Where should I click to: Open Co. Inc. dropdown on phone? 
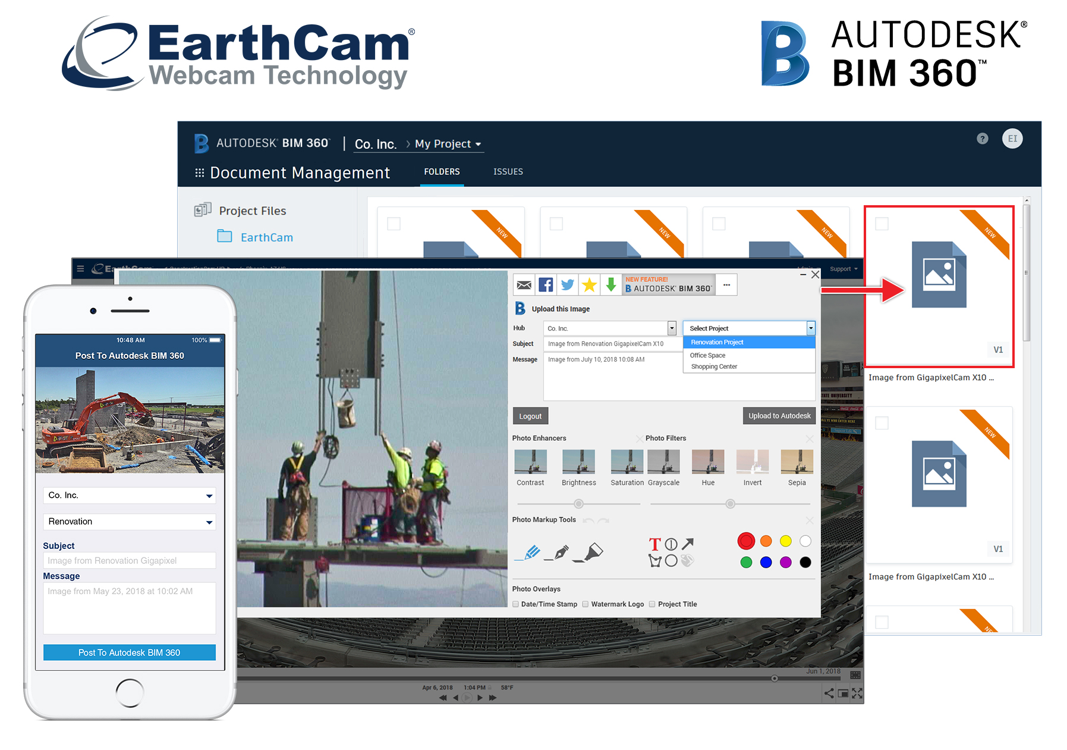pyautogui.click(x=130, y=495)
